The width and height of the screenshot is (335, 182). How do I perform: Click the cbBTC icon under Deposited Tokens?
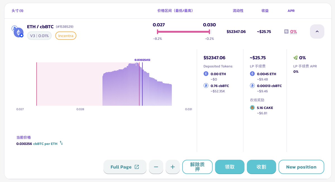(206, 86)
